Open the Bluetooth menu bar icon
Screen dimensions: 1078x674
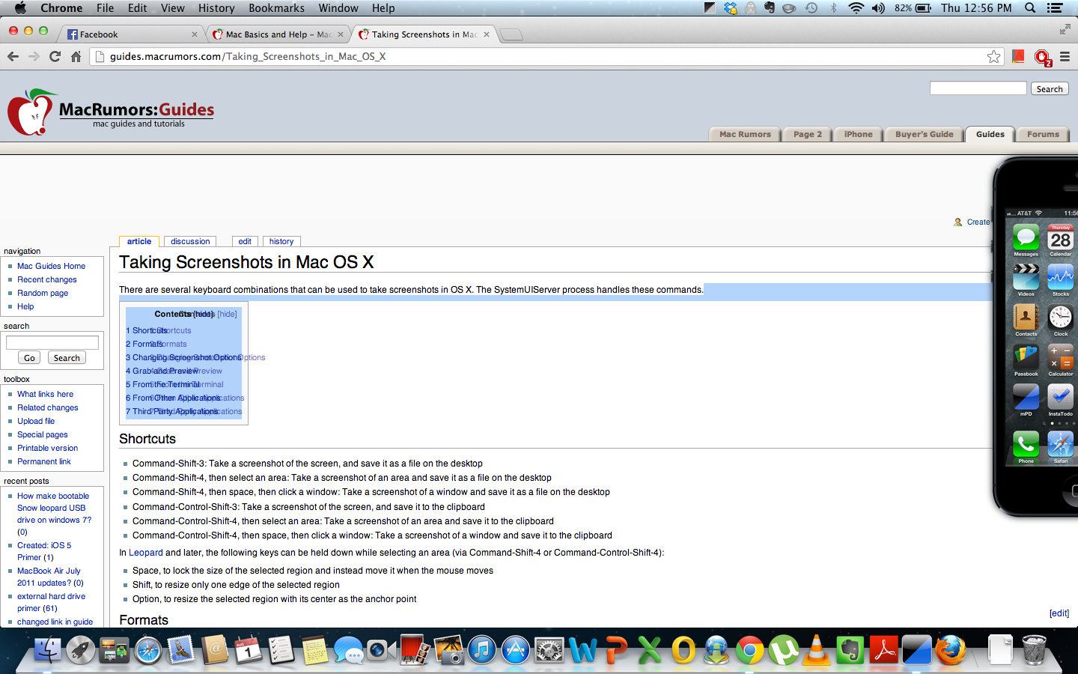pyautogui.click(x=833, y=7)
